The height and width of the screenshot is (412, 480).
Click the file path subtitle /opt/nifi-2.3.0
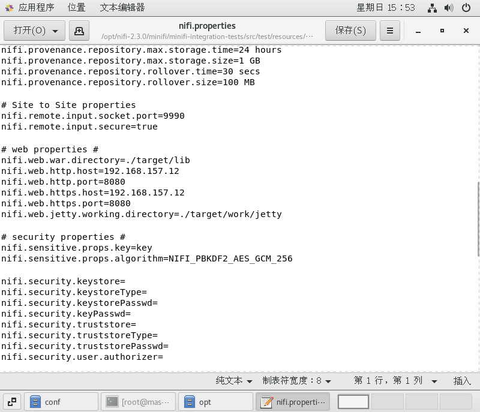coord(207,37)
